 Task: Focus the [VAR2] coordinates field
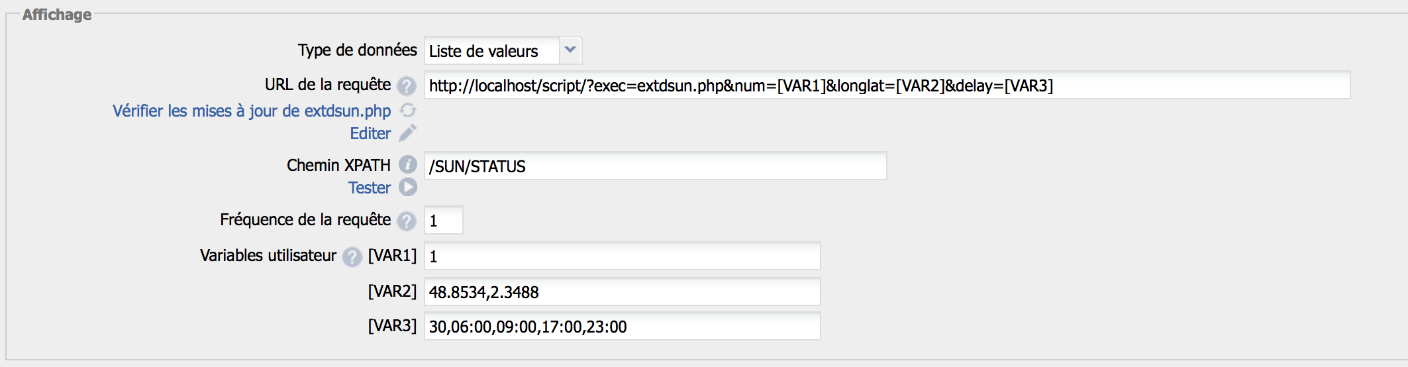621,292
